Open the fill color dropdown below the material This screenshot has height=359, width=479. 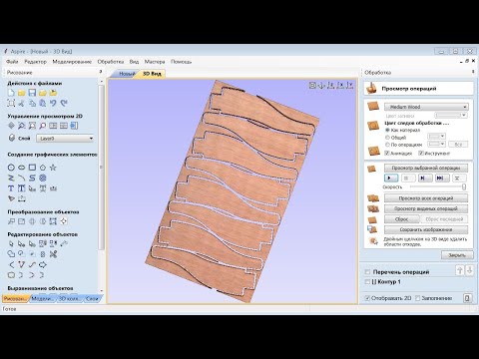coord(451,116)
